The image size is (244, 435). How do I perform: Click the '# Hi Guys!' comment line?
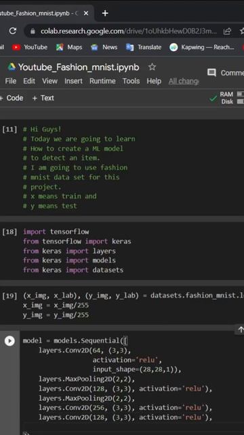[x=42, y=129]
